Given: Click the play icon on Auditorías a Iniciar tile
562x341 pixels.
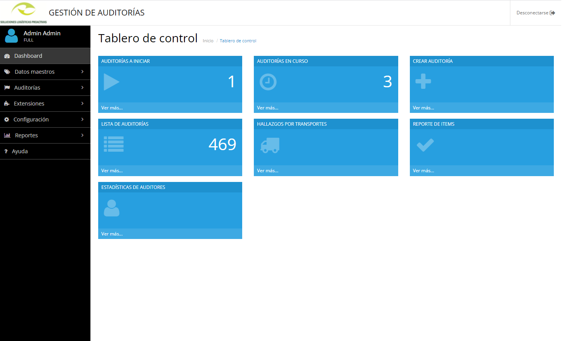Looking at the screenshot, I should click(x=112, y=82).
